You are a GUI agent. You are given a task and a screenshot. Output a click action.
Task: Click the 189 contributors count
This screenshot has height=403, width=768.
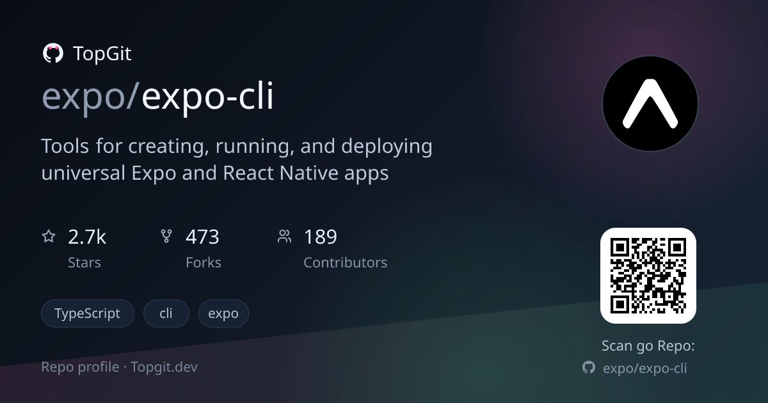(x=320, y=237)
